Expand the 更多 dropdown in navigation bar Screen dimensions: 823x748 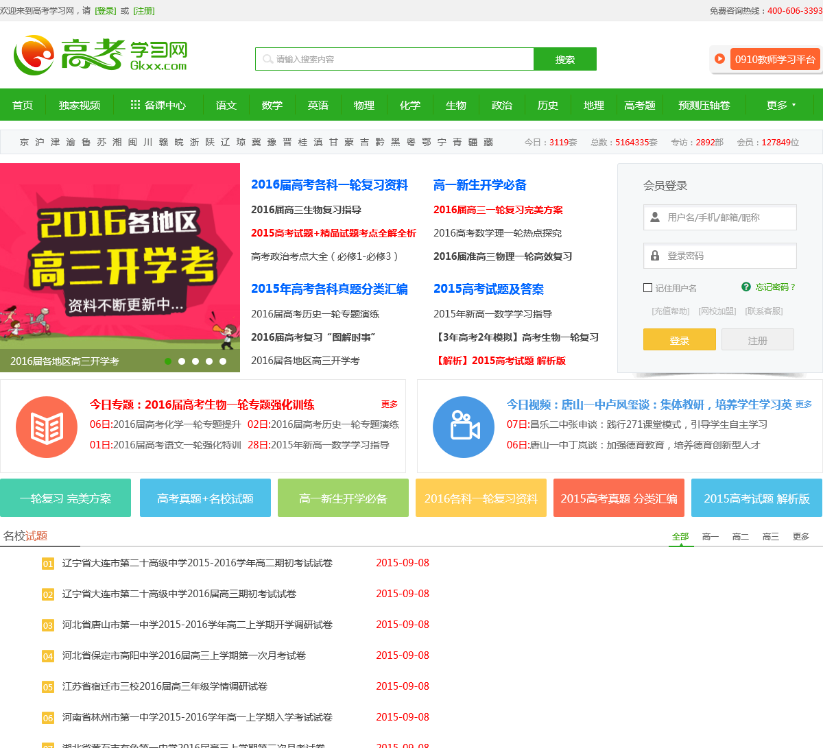click(781, 105)
